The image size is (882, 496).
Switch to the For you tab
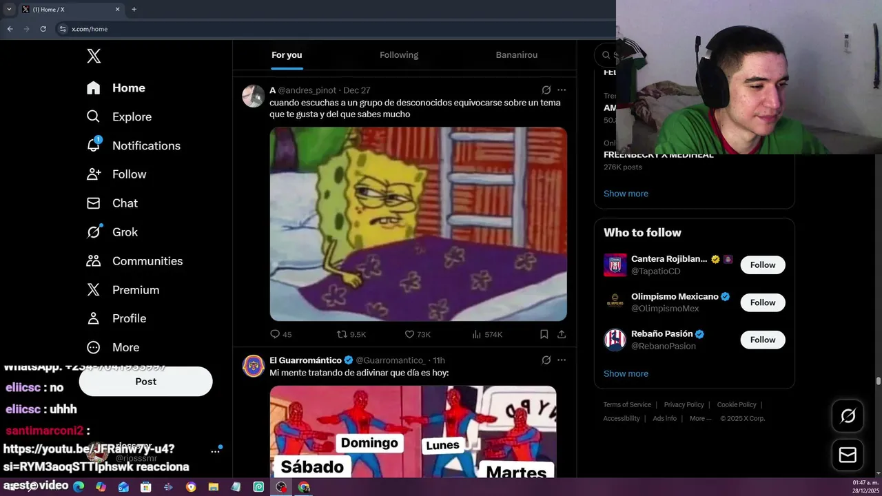coord(287,55)
